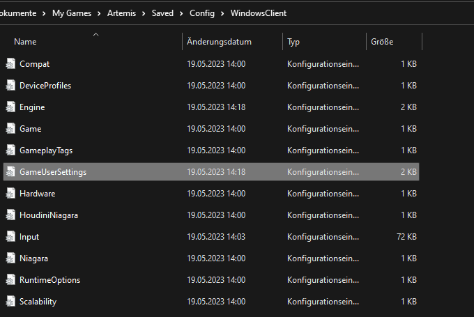Click the DeviceProfiles file icon
474x317 pixels.
tap(10, 86)
